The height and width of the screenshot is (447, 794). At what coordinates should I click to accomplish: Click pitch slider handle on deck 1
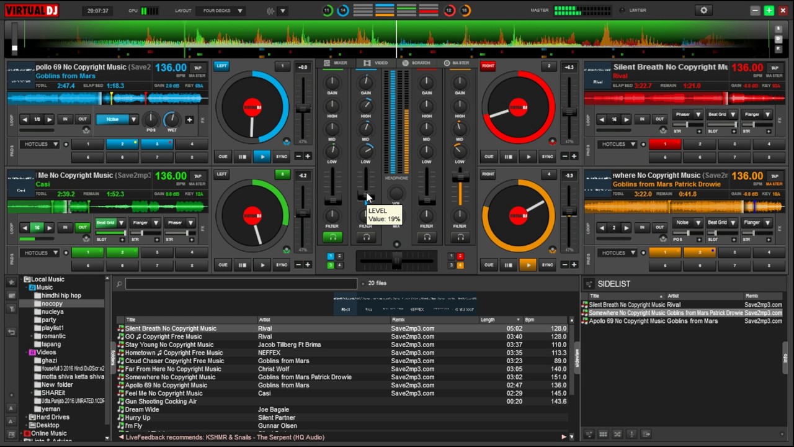pos(303,109)
